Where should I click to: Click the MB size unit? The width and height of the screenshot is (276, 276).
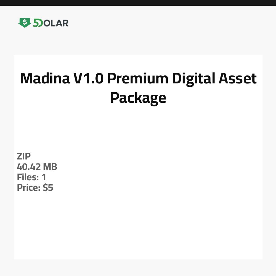[50, 167]
